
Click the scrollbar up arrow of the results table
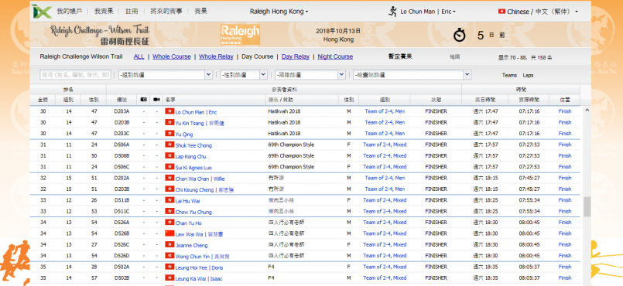(587, 110)
